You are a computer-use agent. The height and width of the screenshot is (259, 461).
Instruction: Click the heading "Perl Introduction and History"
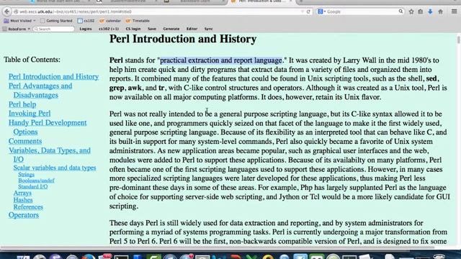[183, 39]
